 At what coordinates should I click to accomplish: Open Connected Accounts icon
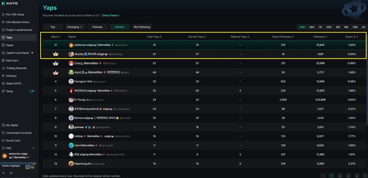point(3,133)
